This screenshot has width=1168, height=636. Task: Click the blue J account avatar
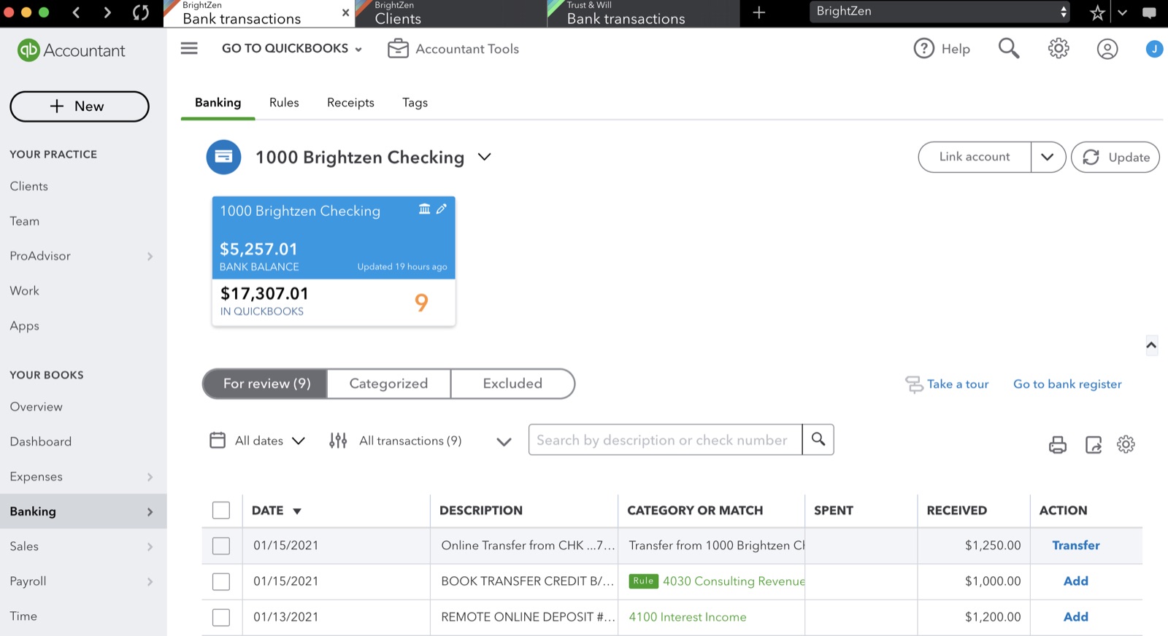(x=1154, y=49)
